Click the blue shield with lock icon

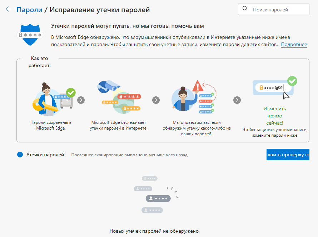coord(30,34)
